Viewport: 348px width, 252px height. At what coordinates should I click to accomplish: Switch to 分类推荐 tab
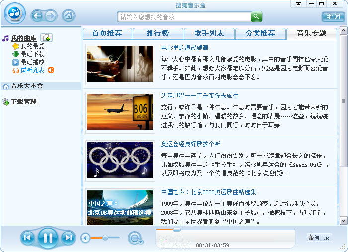[260, 33]
